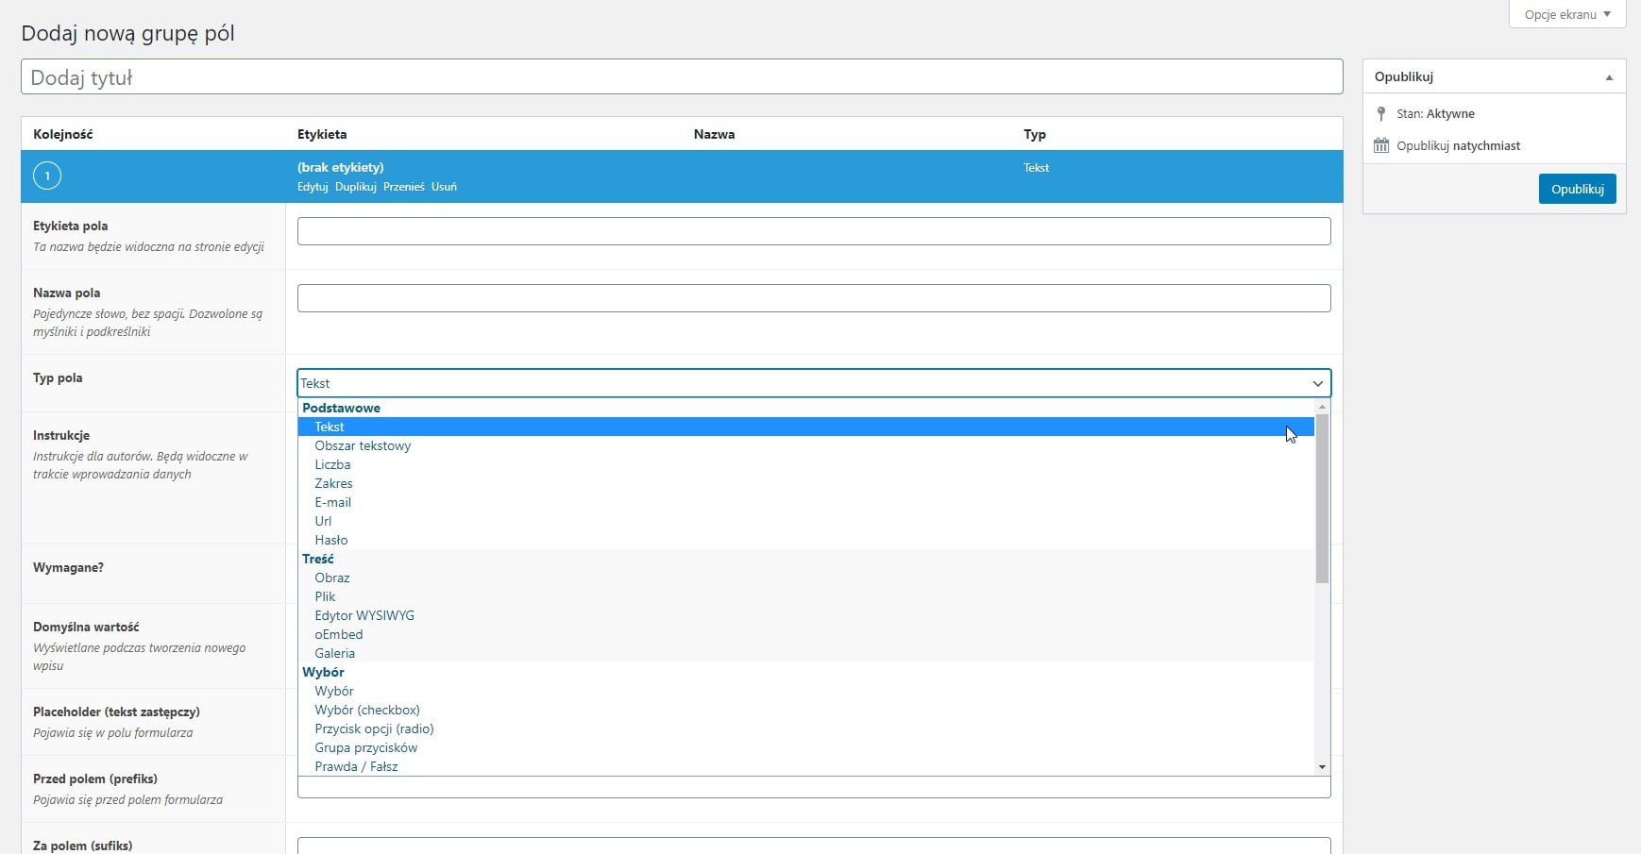Click the Dodaj tytuł title input

tap(681, 77)
